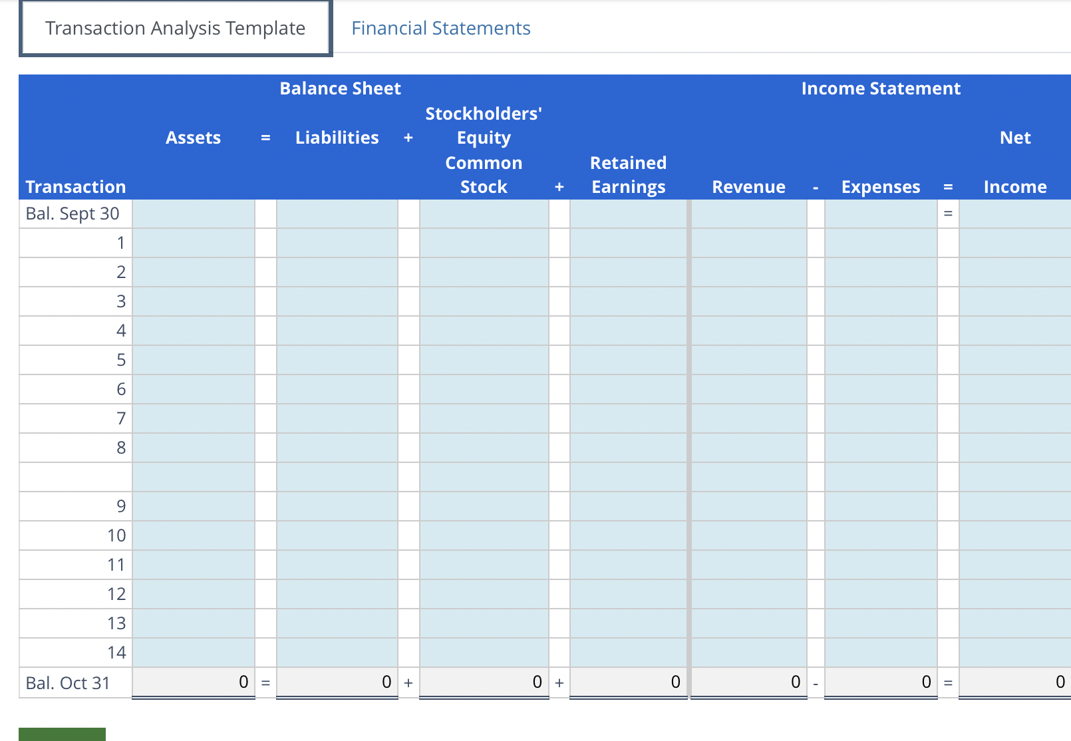Click Retained Earnings cell in transaction 7 row
The image size is (1071, 741).
click(629, 418)
